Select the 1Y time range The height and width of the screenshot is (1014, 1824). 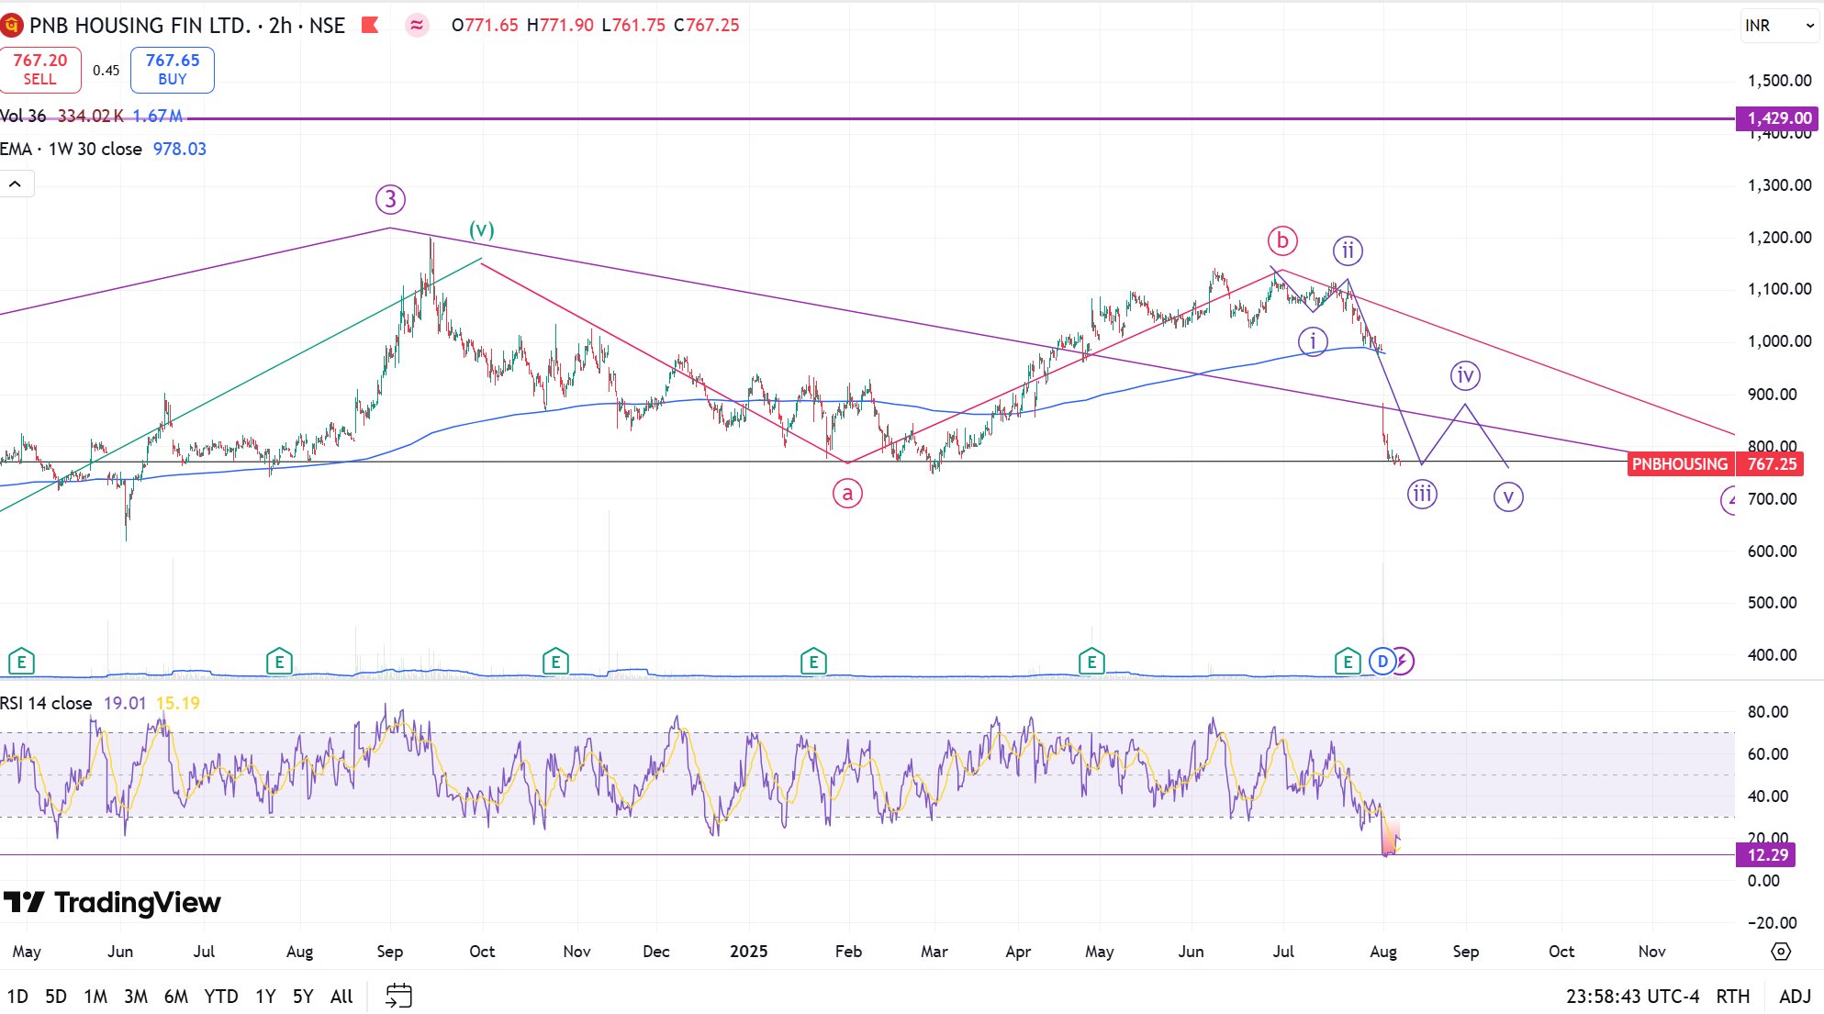[x=265, y=997]
